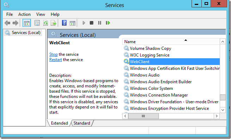Click gear icon next to Windows Audio
Screen dimensions: 231x139
[x=126, y=75]
